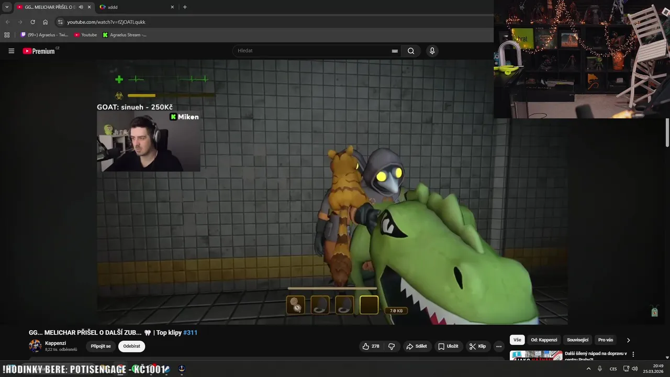
Task: Go back in browser history
Action: pos(7,22)
